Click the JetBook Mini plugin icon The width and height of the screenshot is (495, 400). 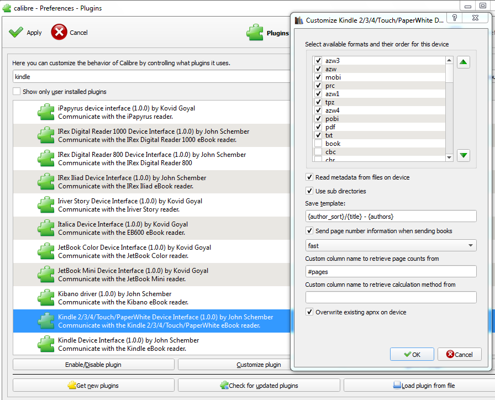coord(46,275)
